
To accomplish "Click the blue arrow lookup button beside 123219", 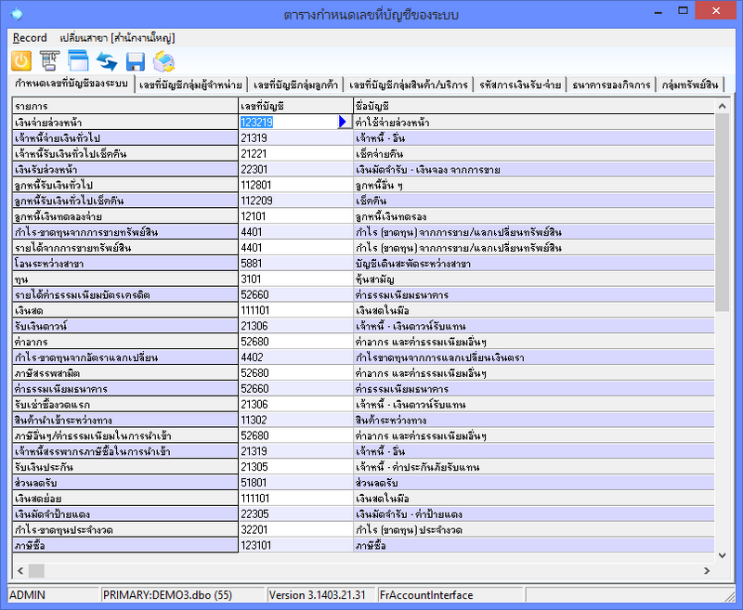I will [343, 122].
